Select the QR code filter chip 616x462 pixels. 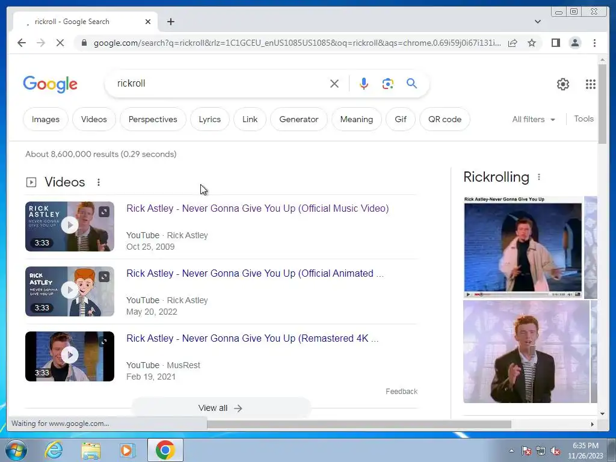click(445, 119)
